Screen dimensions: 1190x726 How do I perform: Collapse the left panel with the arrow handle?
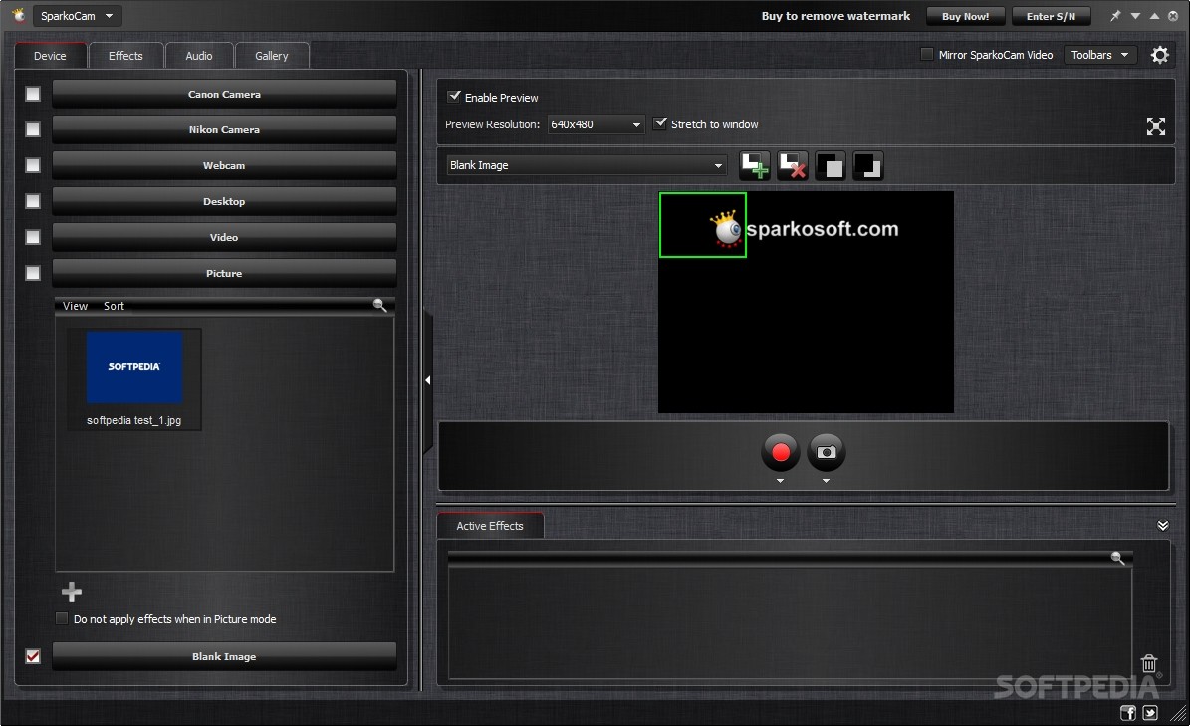tap(428, 380)
